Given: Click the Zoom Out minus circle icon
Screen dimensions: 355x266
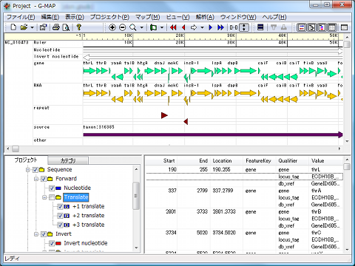Looking at the screenshot, I should [x=123, y=27].
